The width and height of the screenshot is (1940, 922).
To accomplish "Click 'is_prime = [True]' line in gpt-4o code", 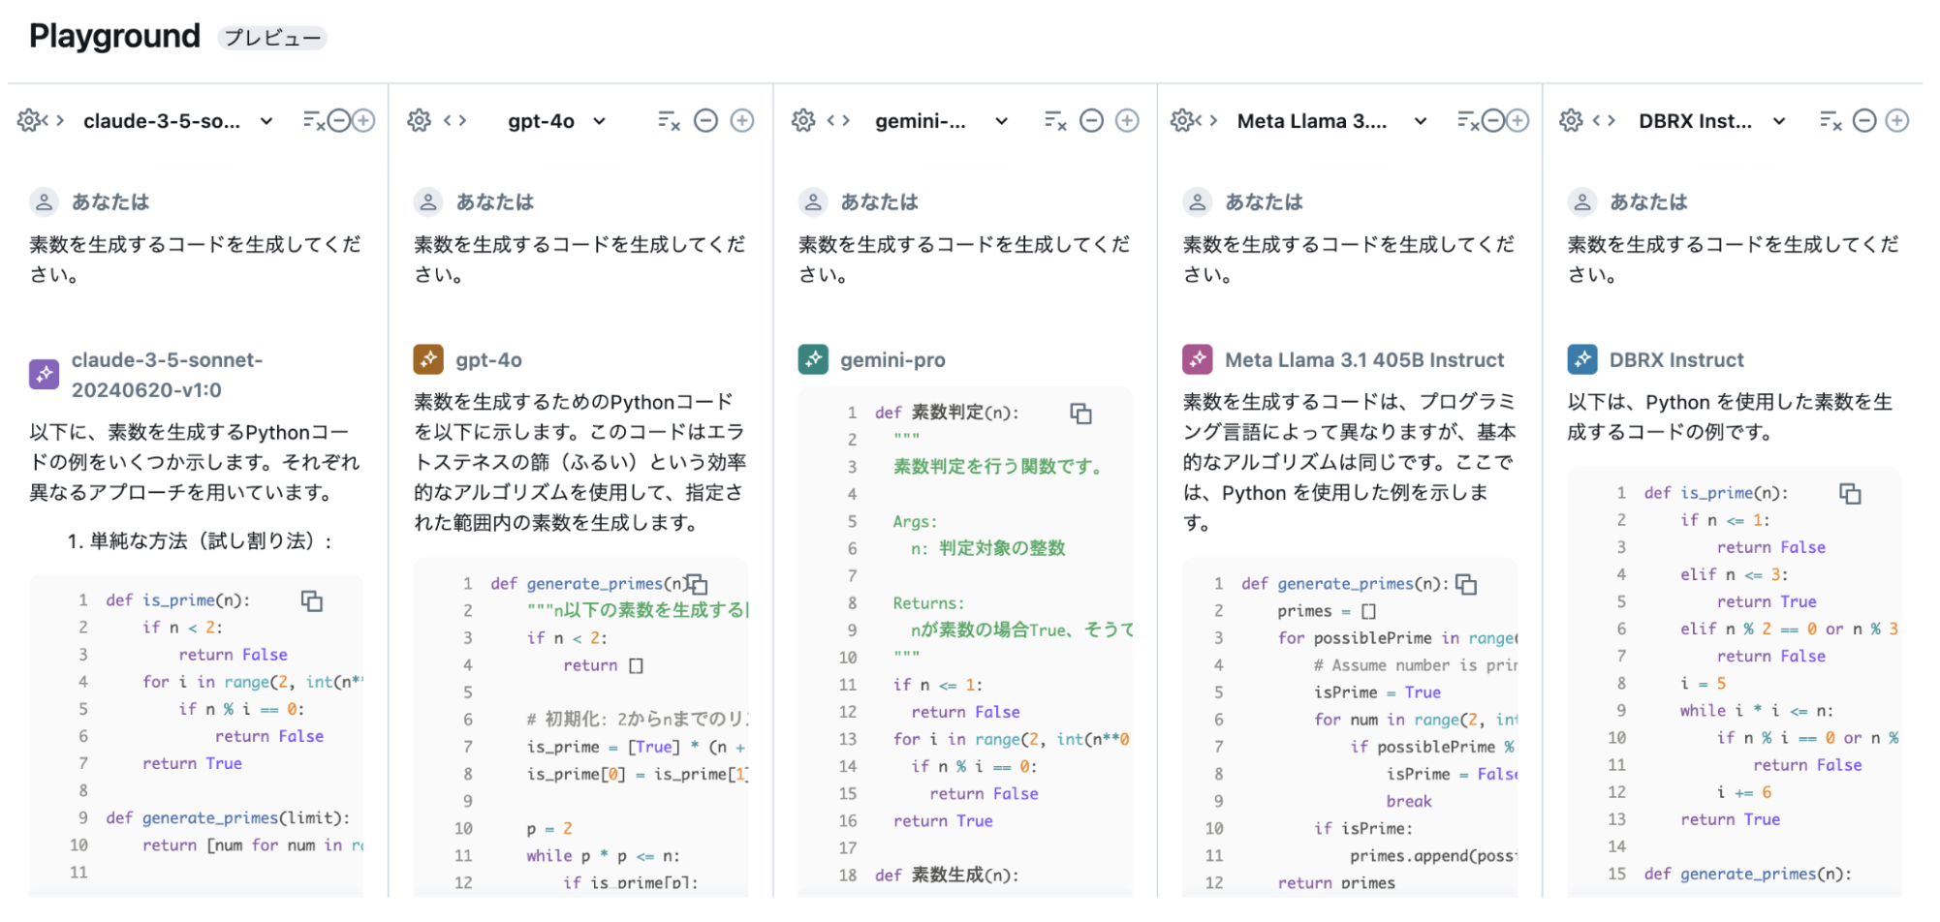I will (x=636, y=747).
